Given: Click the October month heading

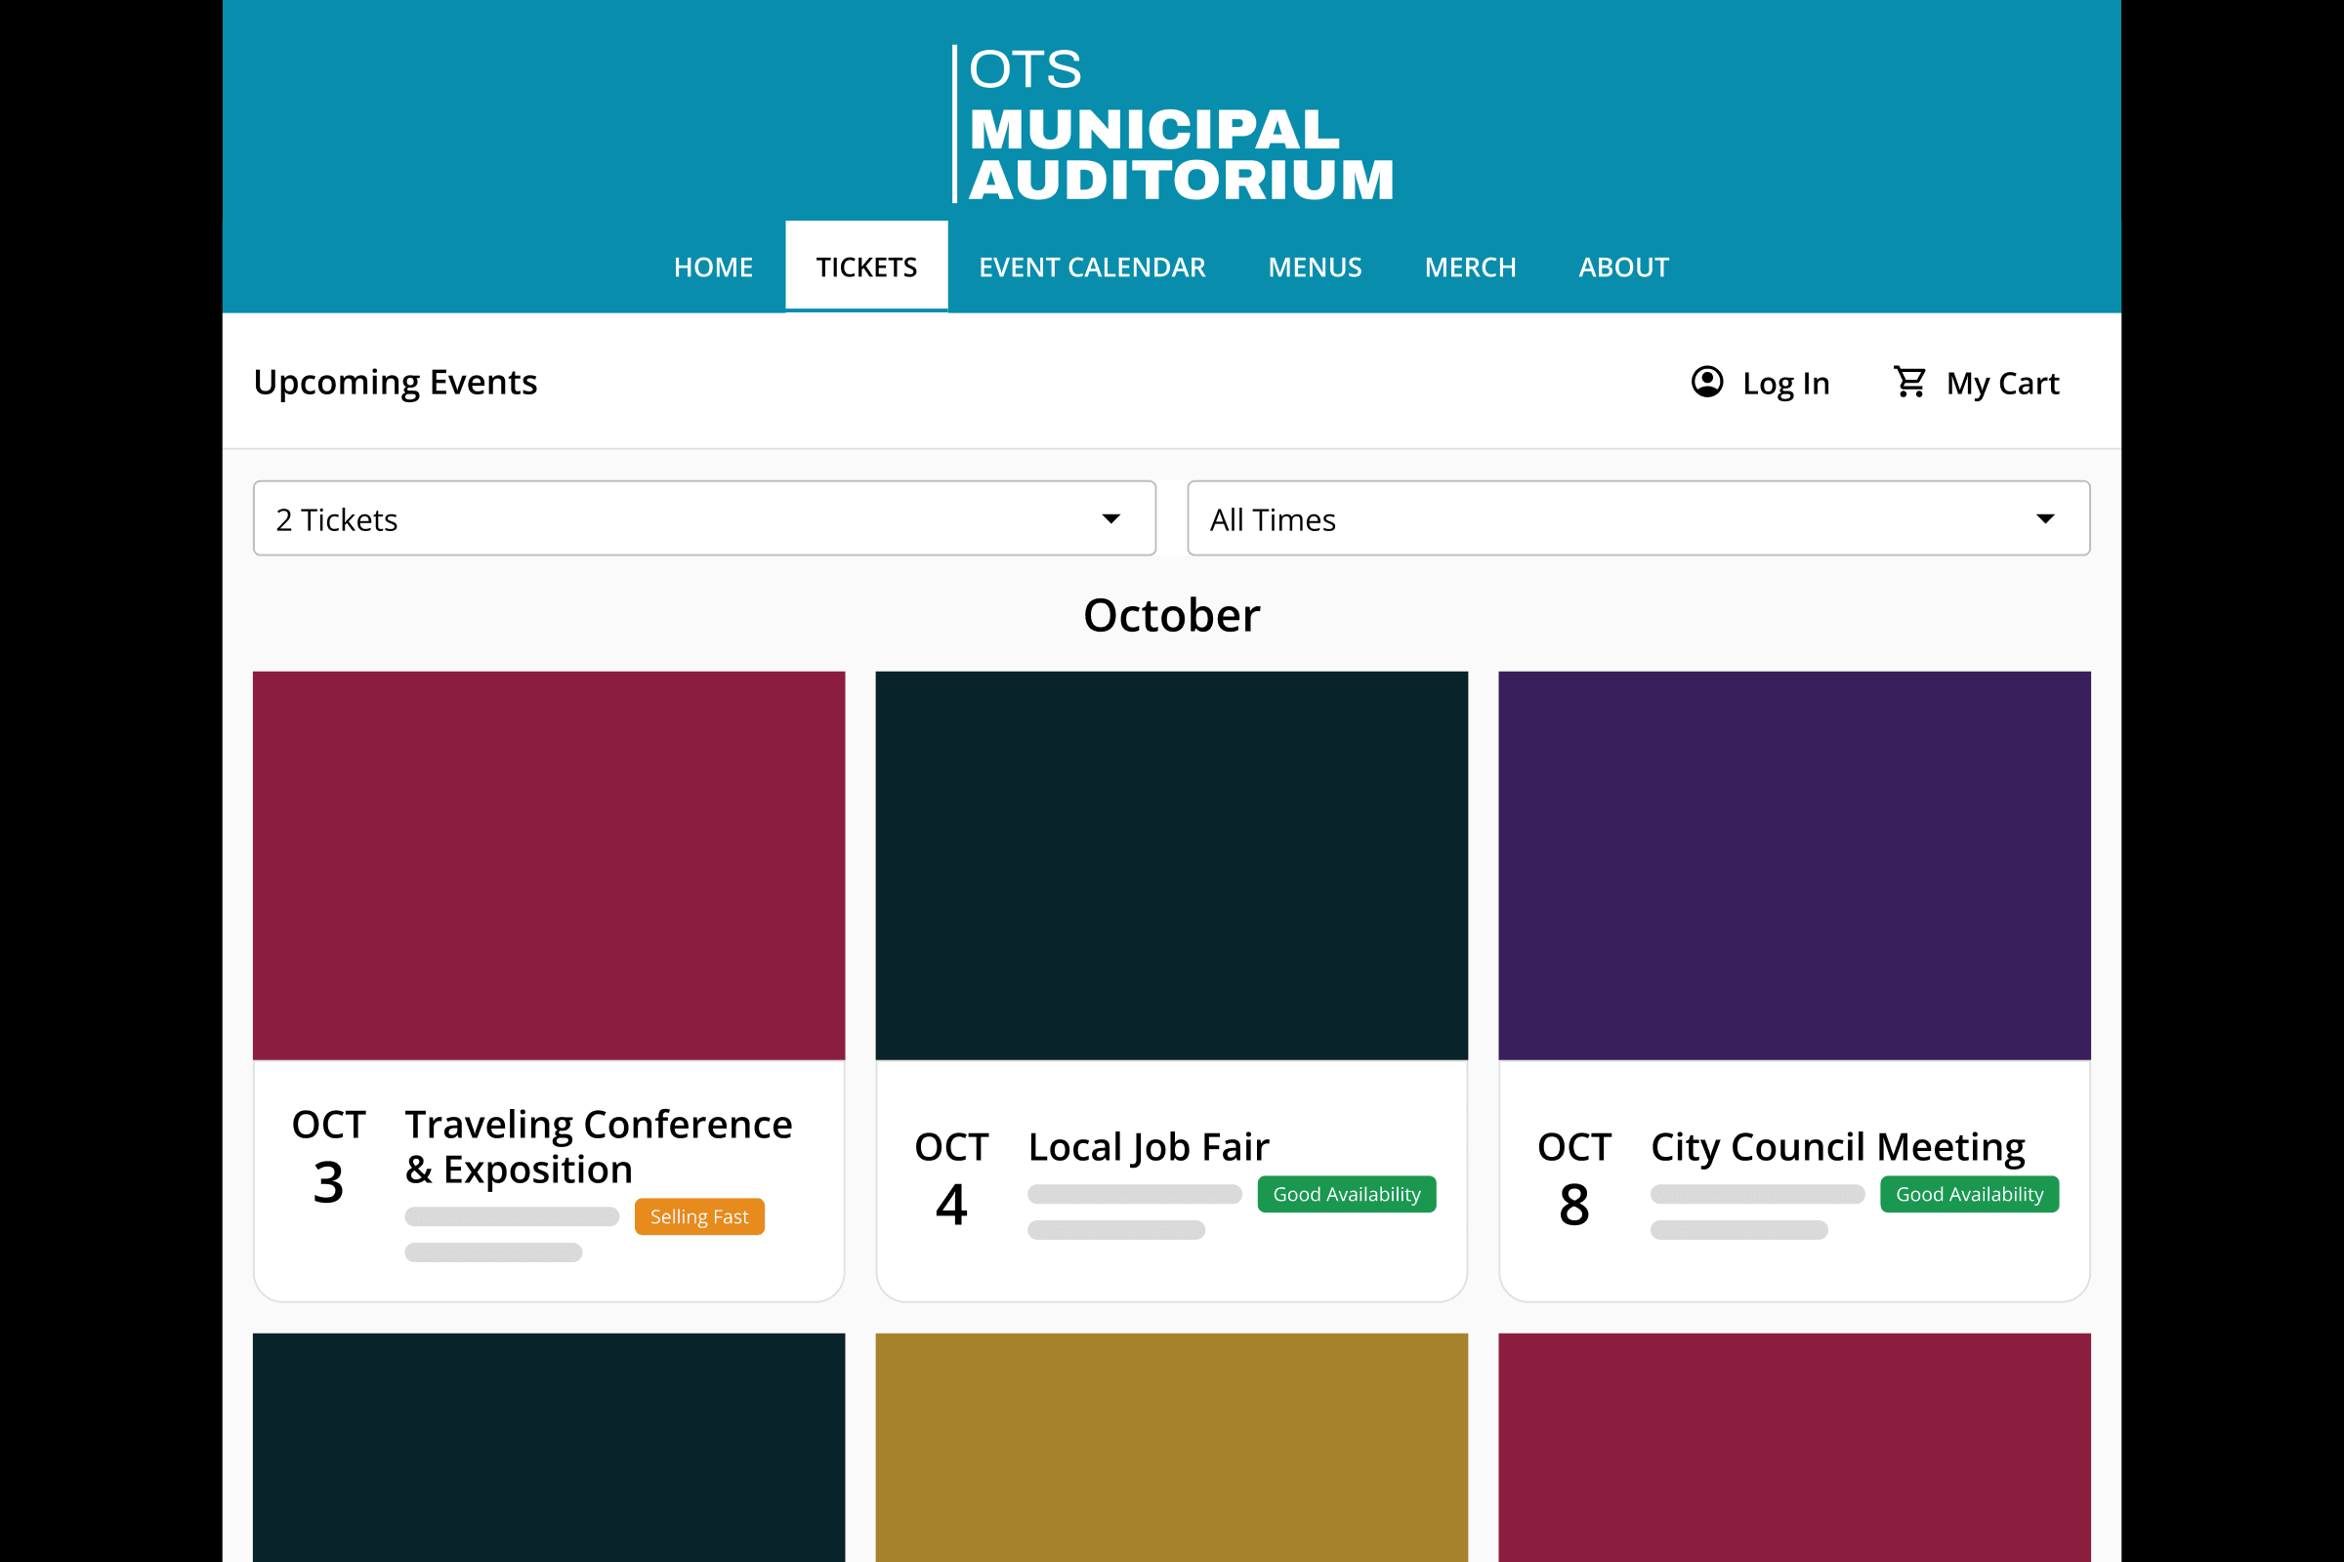Looking at the screenshot, I should click(1172, 615).
